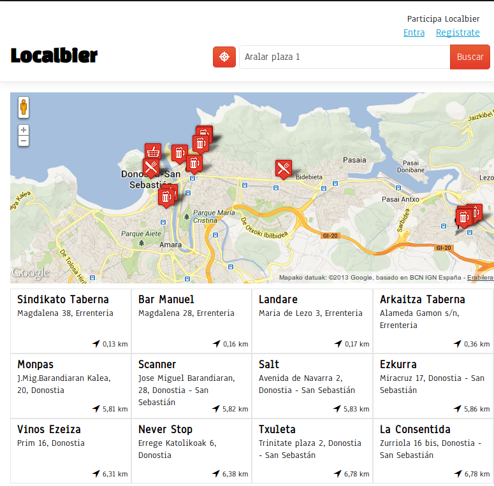This screenshot has height=486, width=494.
Task: Click the Google logo on the map
Action: pos(31,273)
